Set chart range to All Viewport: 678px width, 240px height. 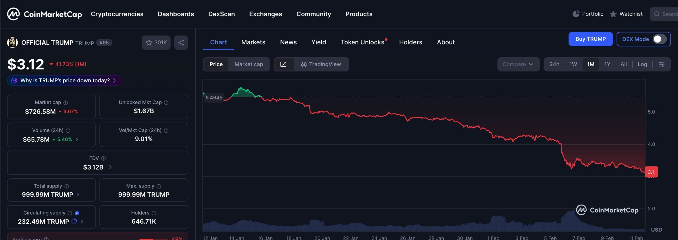pos(623,64)
